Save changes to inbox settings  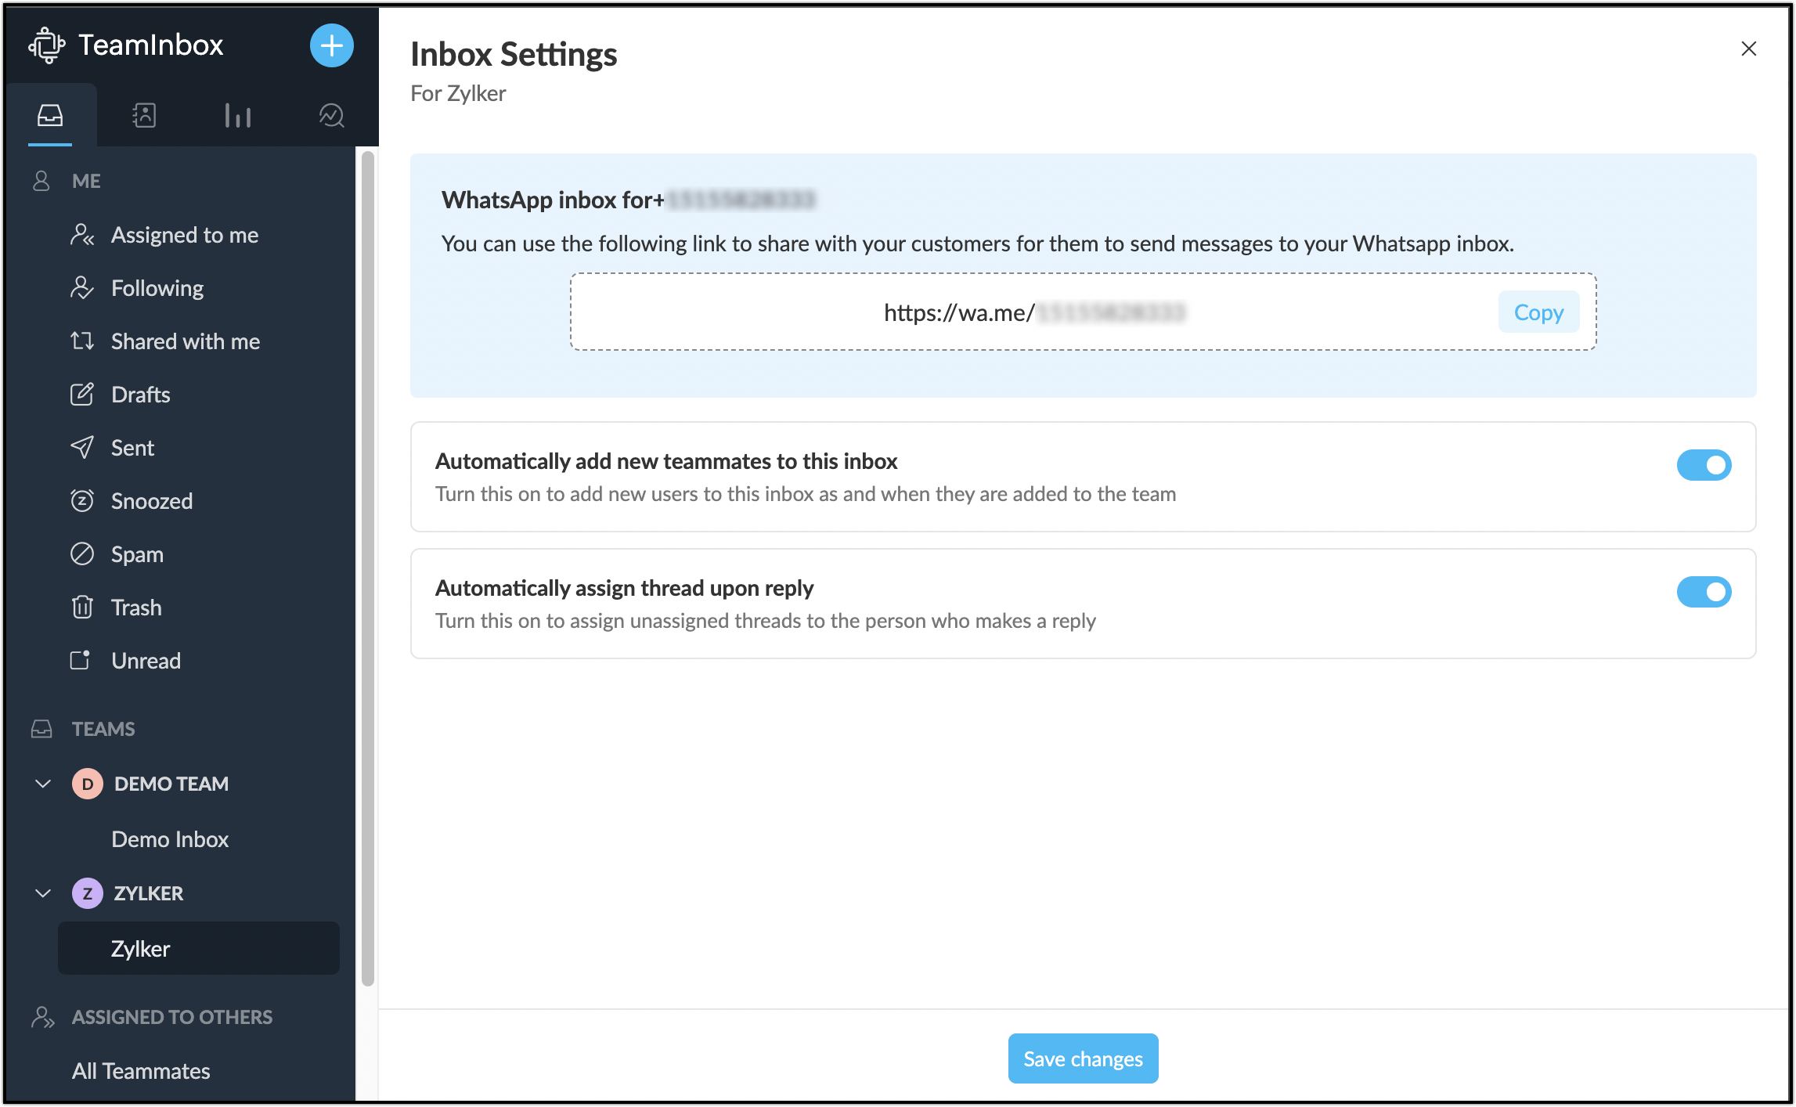tap(1083, 1058)
